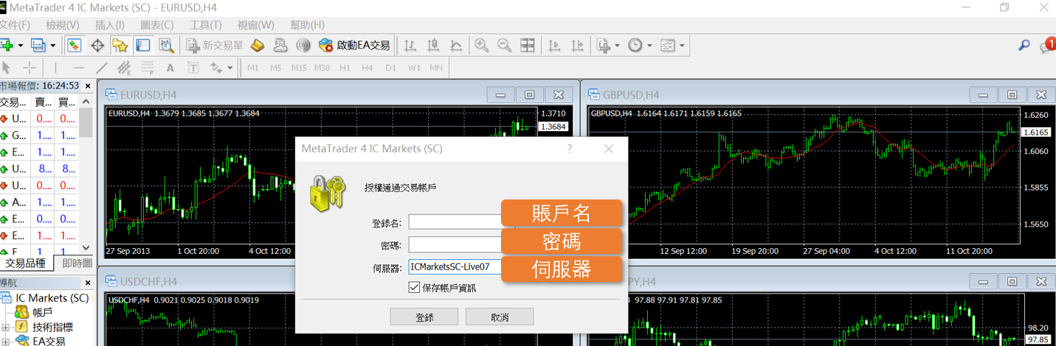This screenshot has height=346, width=1056.
Task: Open the profiles dropdown arrow
Action: tap(53, 46)
